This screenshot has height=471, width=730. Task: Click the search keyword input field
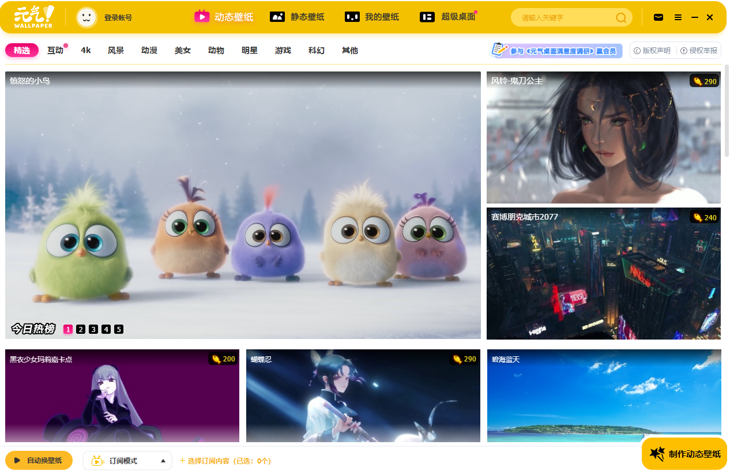pos(565,18)
